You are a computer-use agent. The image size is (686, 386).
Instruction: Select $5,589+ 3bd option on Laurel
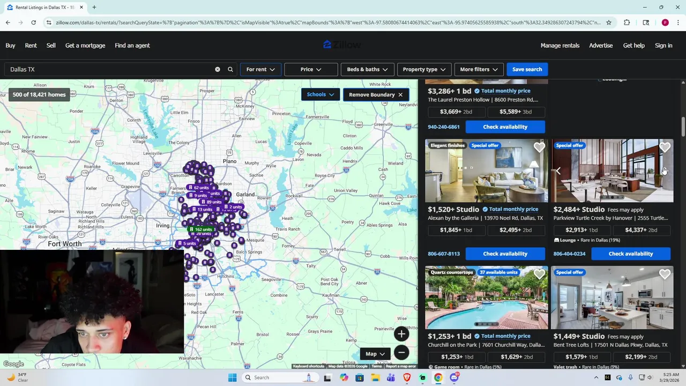point(516,112)
